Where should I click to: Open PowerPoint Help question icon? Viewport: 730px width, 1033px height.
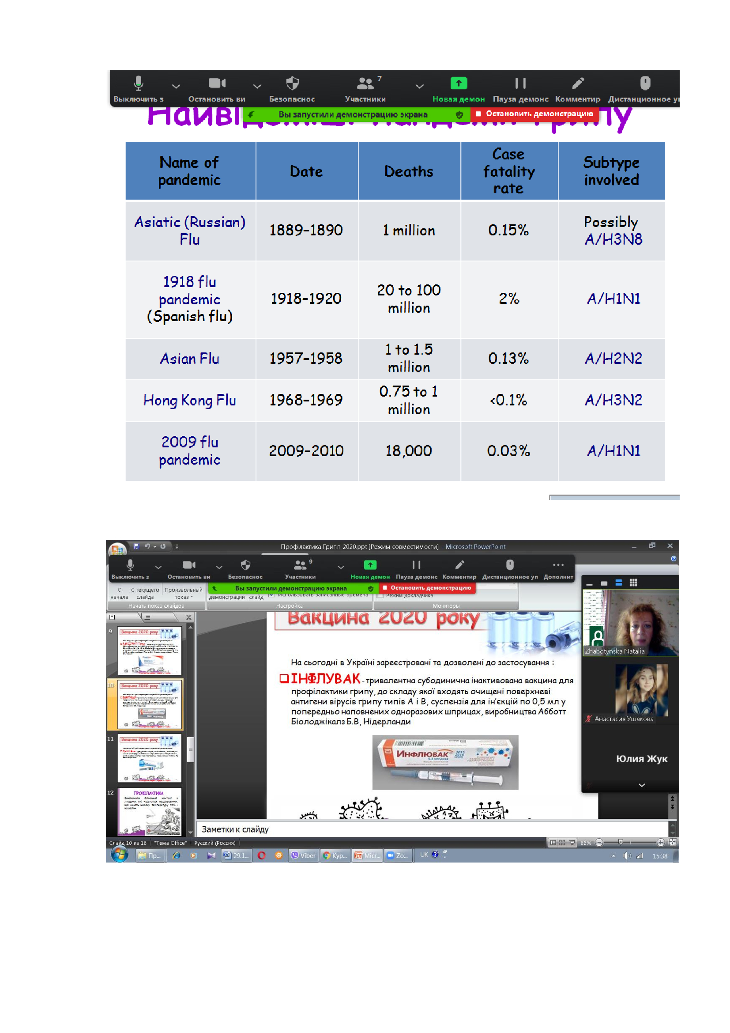click(674, 559)
